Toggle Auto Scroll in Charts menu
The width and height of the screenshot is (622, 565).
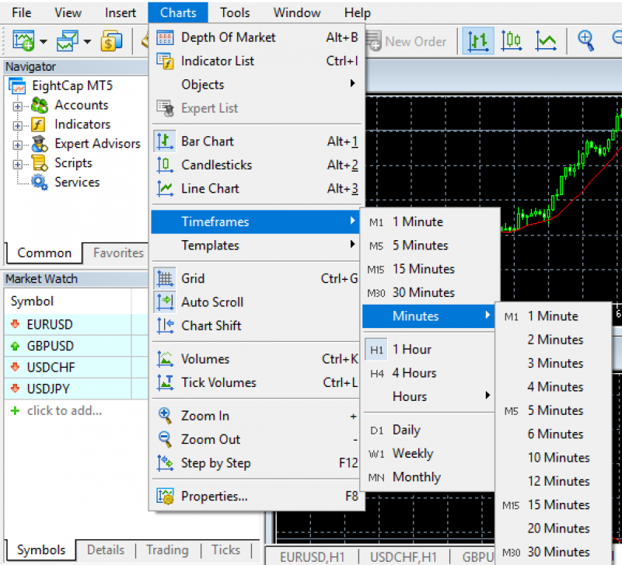point(256,302)
